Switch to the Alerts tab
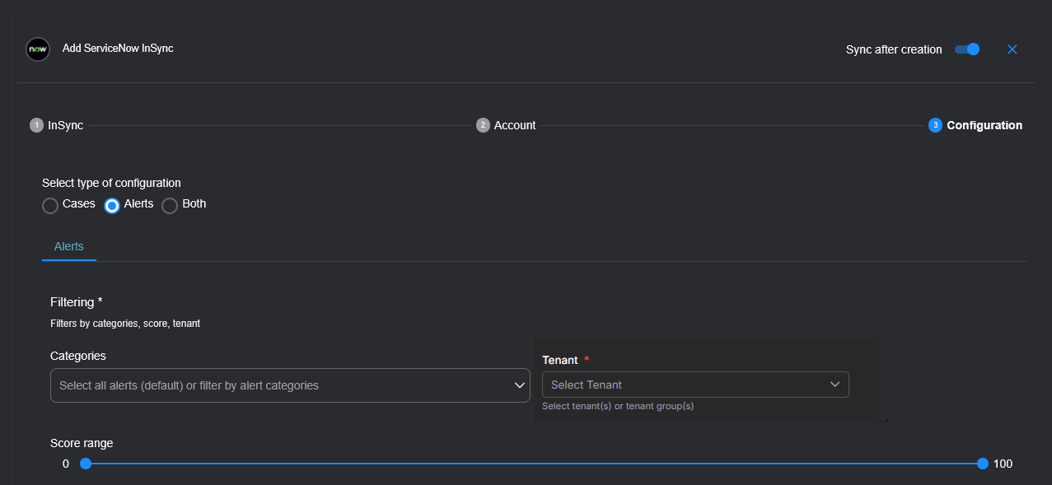 pos(69,246)
